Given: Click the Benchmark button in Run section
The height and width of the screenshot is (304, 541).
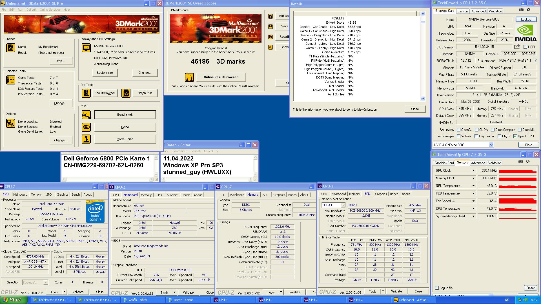Looking at the screenshot, I should pos(125,115).
